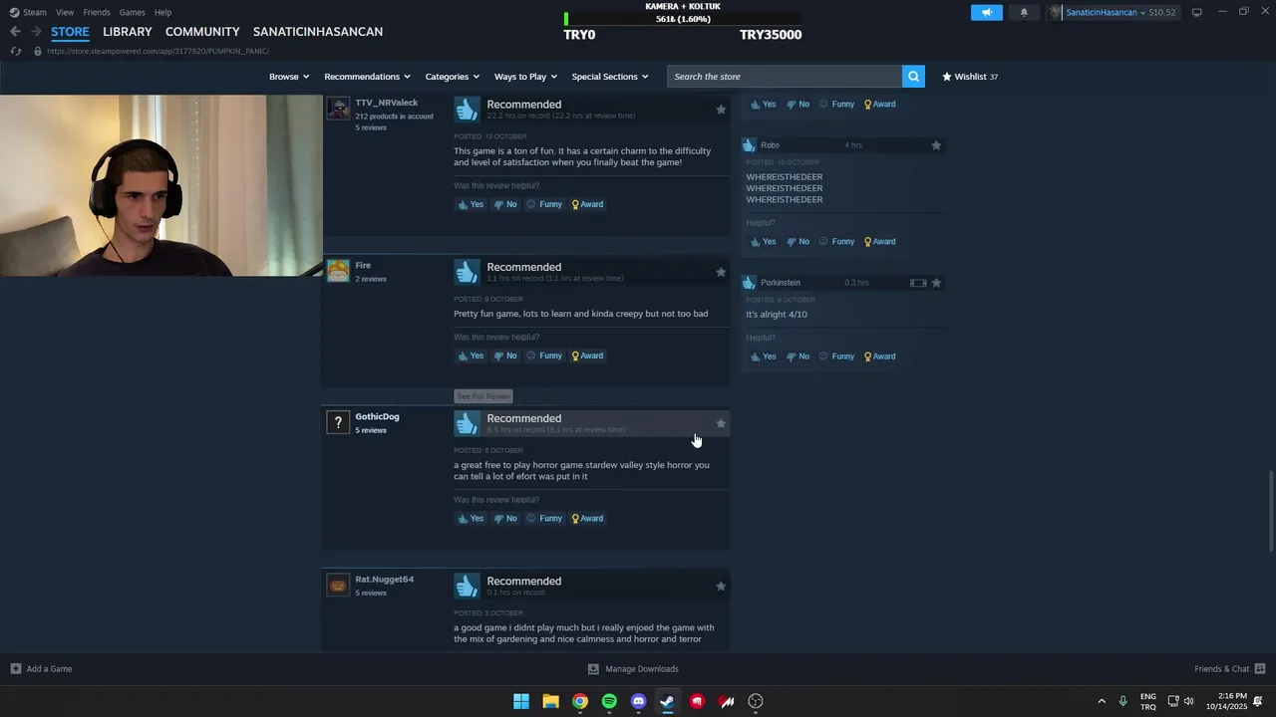
Task: Open TTV_NRValeck's profile avatar
Action: (338, 109)
